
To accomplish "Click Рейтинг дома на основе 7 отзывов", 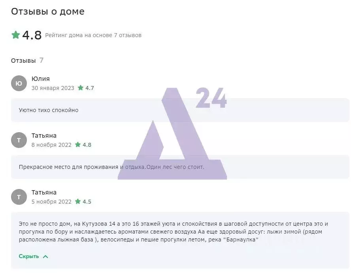I will point(93,35).
